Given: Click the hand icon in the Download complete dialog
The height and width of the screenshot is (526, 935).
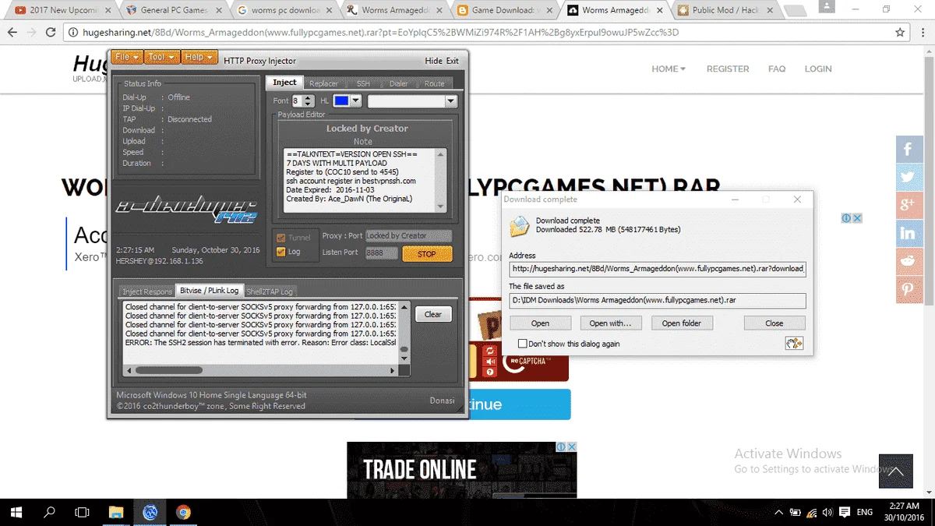Looking at the screenshot, I should point(794,344).
